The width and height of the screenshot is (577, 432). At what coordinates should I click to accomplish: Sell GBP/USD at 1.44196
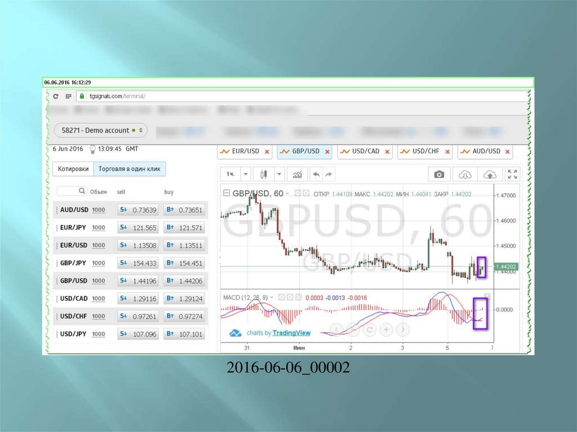[138, 280]
